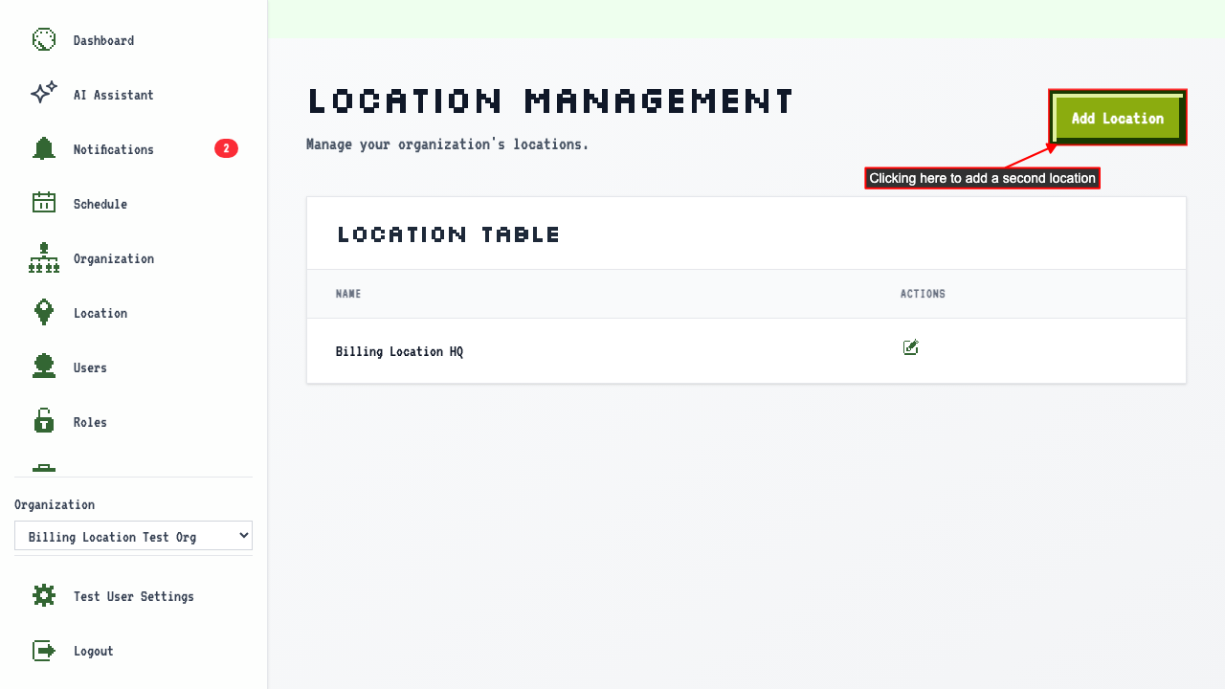Click the Organization hierarchy icon

click(x=44, y=257)
